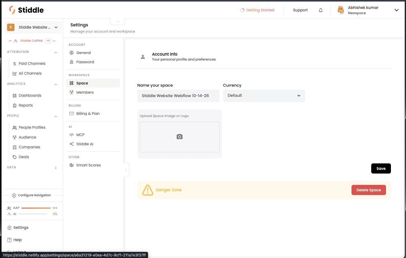Select Members under Workspace
Screen dimensions: 406x258
click(93, 92)
